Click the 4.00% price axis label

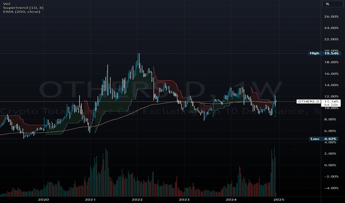point(330,142)
